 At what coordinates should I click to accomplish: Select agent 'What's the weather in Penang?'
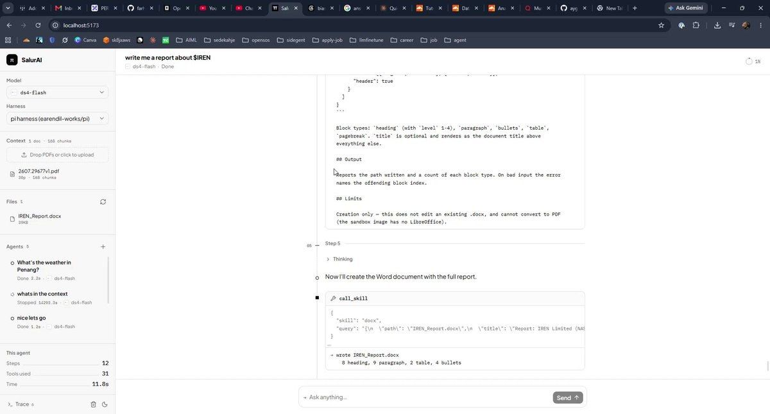click(56, 270)
